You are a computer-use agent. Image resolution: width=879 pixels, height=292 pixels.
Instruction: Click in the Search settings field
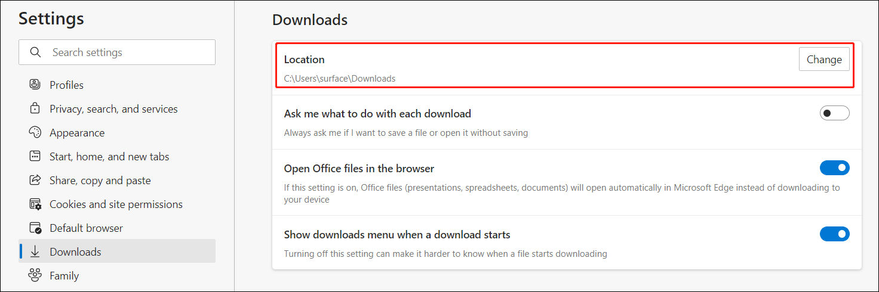[128, 52]
